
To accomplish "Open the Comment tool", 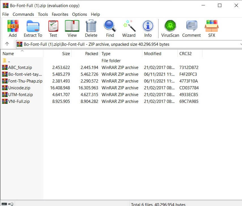I will (191, 29).
